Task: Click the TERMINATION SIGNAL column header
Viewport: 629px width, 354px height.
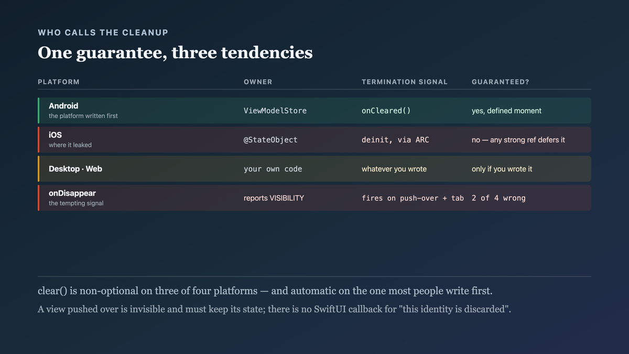Action: [x=405, y=82]
